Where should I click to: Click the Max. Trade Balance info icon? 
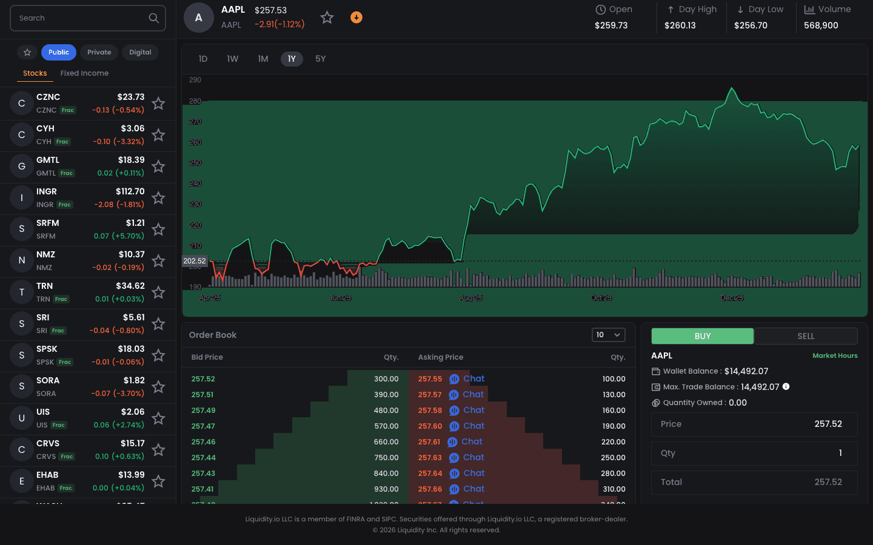coord(786,386)
